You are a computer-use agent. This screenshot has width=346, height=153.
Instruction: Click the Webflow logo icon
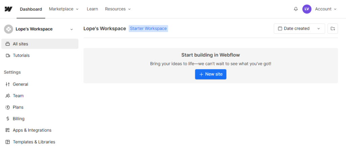point(8,9)
